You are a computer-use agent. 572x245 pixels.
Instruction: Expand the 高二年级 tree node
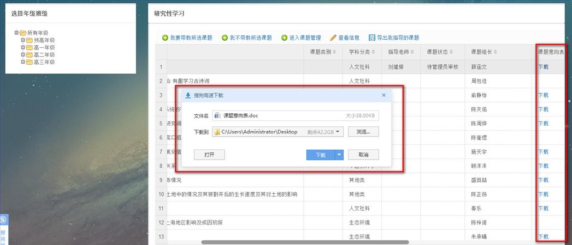point(22,54)
